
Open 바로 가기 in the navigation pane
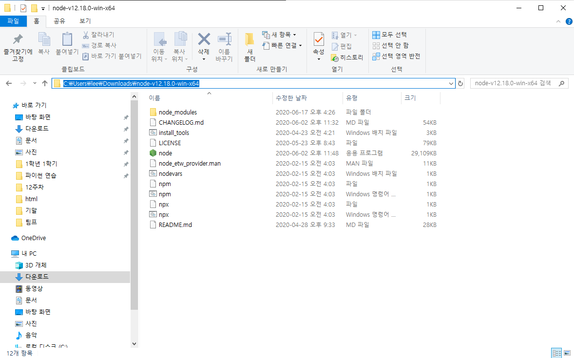pyautogui.click(x=34, y=105)
